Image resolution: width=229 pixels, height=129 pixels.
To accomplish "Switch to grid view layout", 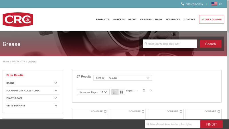I will (115, 92).
